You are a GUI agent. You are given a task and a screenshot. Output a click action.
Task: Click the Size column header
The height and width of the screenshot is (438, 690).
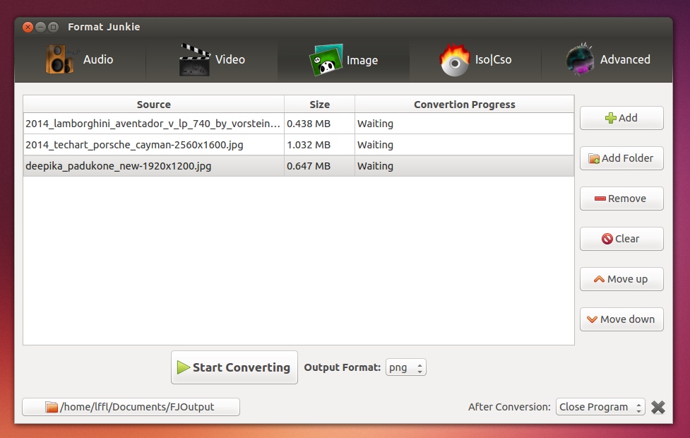(319, 105)
